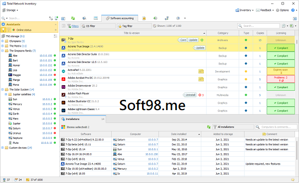The height and width of the screenshot is (183, 299).
Task: Open the note icon on ActivePerl row
Action: pyautogui.click(x=201, y=71)
